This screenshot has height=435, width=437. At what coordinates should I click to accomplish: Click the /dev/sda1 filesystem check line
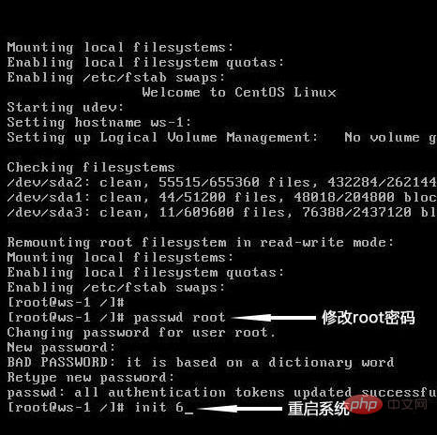tap(222, 197)
